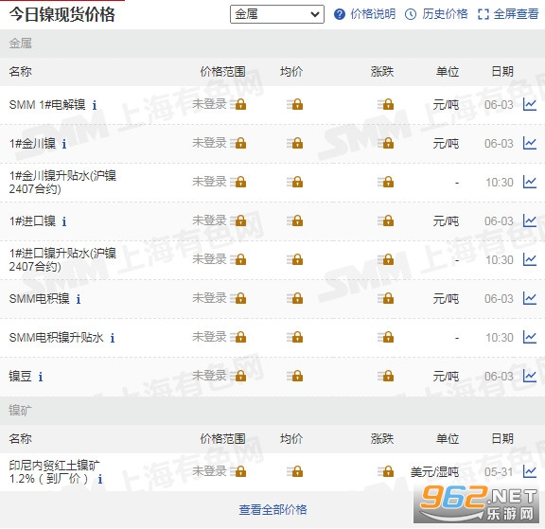The width and height of the screenshot is (545, 529).
Task: Click 10:30 time in SMM电积镍升贴水 row
Action: coord(500,338)
